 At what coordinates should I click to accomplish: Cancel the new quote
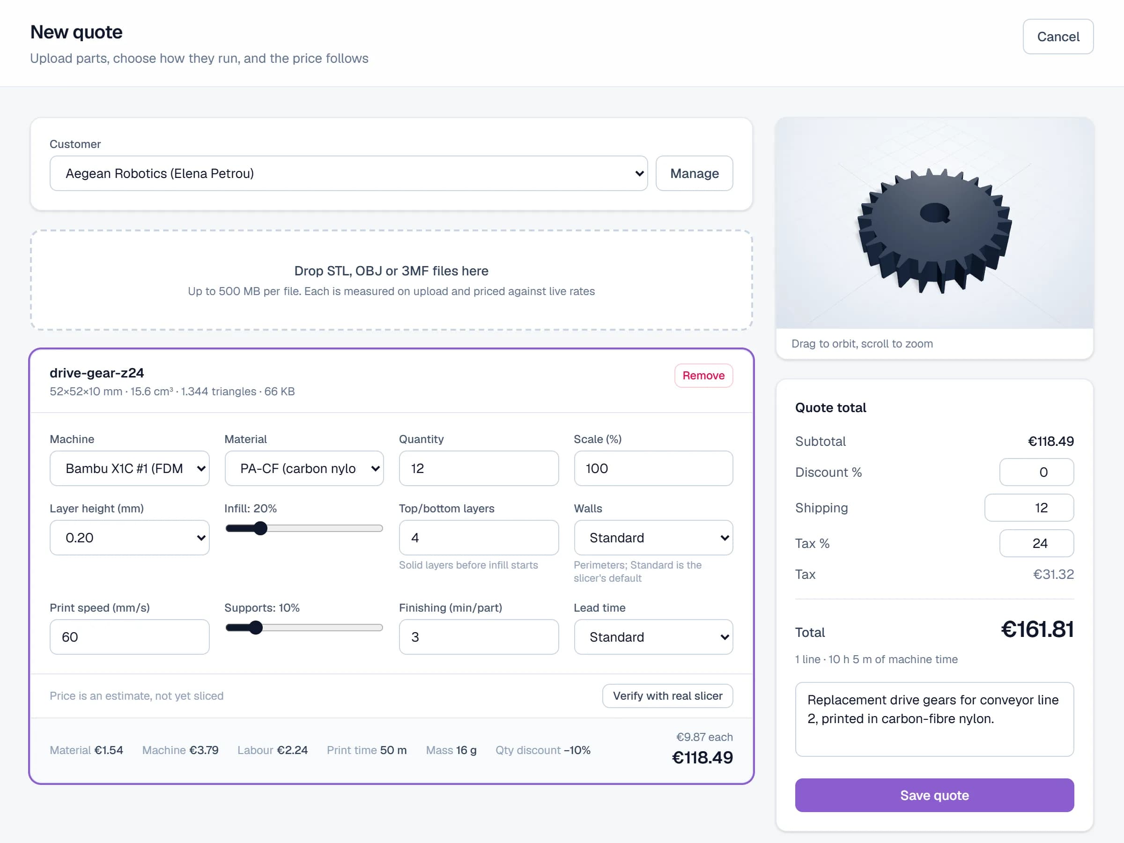coord(1057,37)
